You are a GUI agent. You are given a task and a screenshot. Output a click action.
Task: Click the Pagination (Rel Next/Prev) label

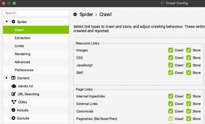tap(97, 119)
